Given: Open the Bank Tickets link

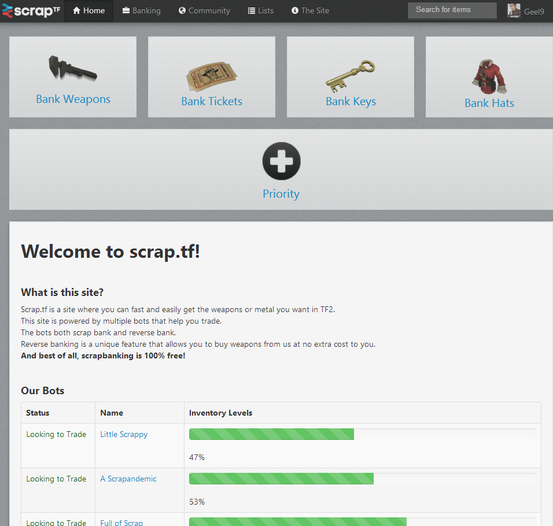Looking at the screenshot, I should 212,102.
